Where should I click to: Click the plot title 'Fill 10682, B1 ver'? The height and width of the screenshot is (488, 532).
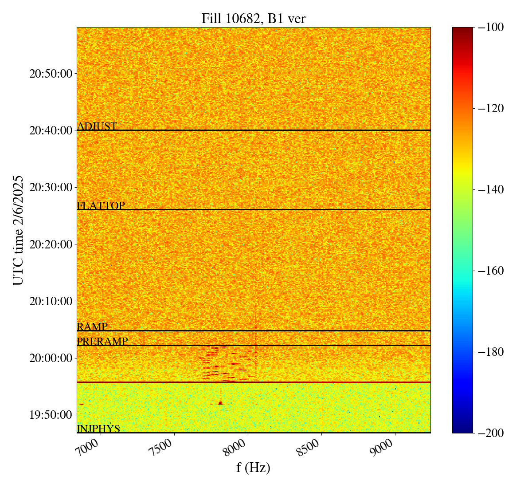coord(253,18)
